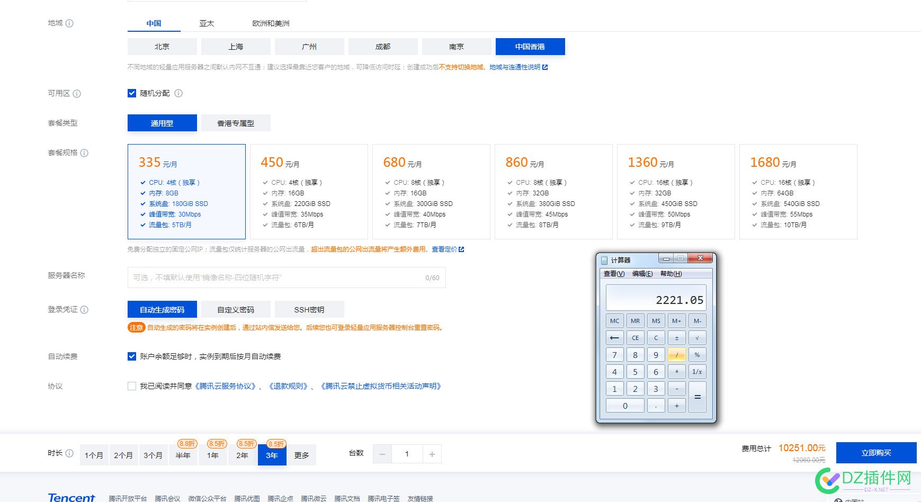Open calculator 编辑(E) menu
This screenshot has height=502, width=921.
coord(642,274)
